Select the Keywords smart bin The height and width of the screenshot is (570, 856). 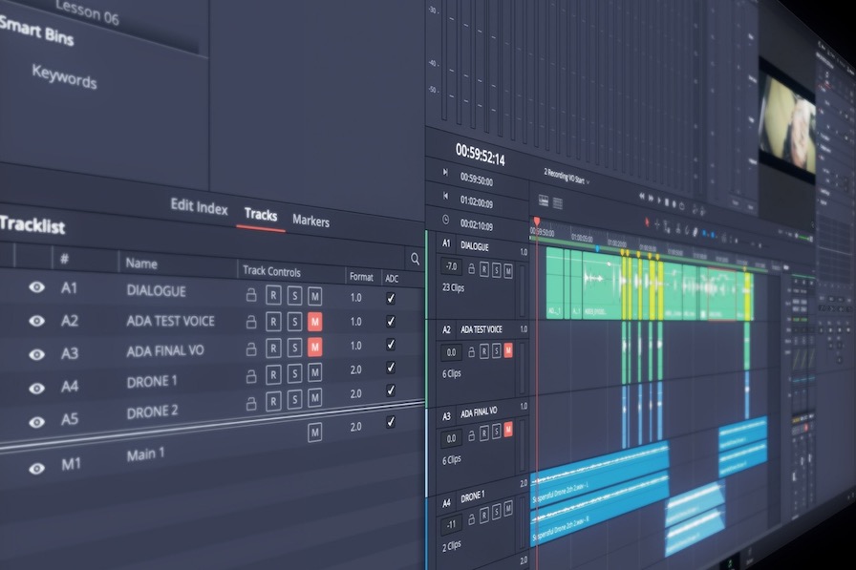(x=64, y=77)
